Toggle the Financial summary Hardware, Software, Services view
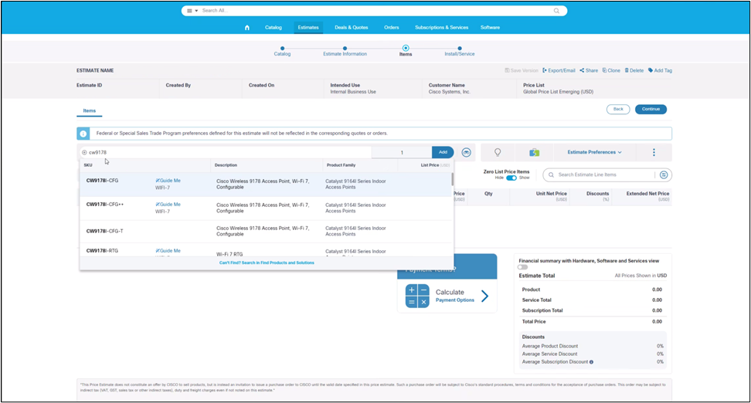The width and height of the screenshot is (751, 403). [522, 267]
